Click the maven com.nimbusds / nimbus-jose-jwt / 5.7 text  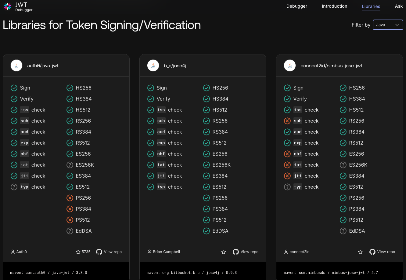[x=331, y=272]
